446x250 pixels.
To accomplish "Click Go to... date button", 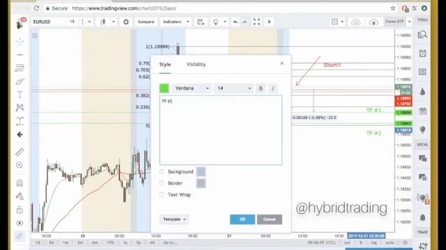I will [x=170, y=242].
